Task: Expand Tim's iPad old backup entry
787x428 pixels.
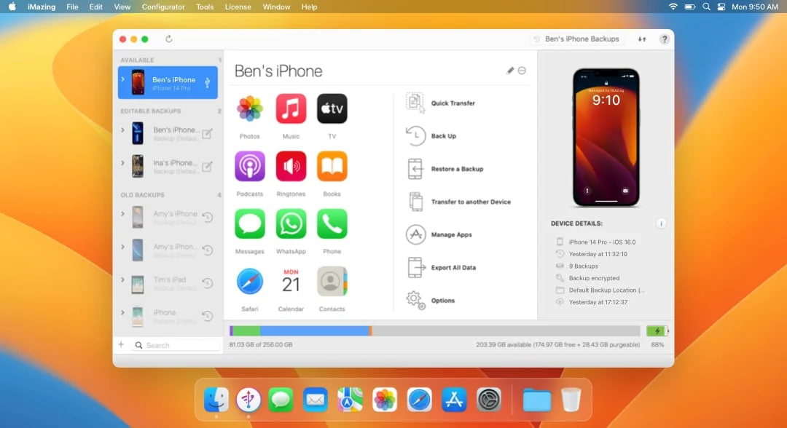Action: [x=122, y=280]
